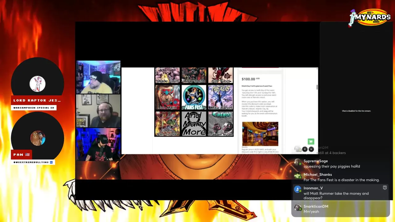Click the Ironman_V username

(x=313, y=188)
